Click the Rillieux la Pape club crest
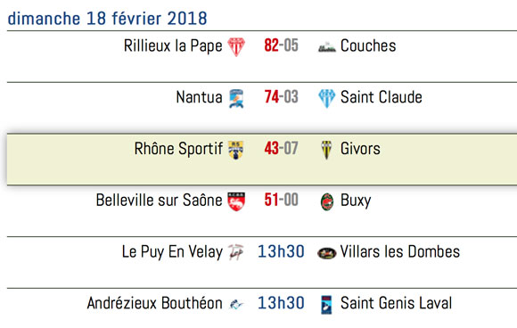 click(236, 47)
